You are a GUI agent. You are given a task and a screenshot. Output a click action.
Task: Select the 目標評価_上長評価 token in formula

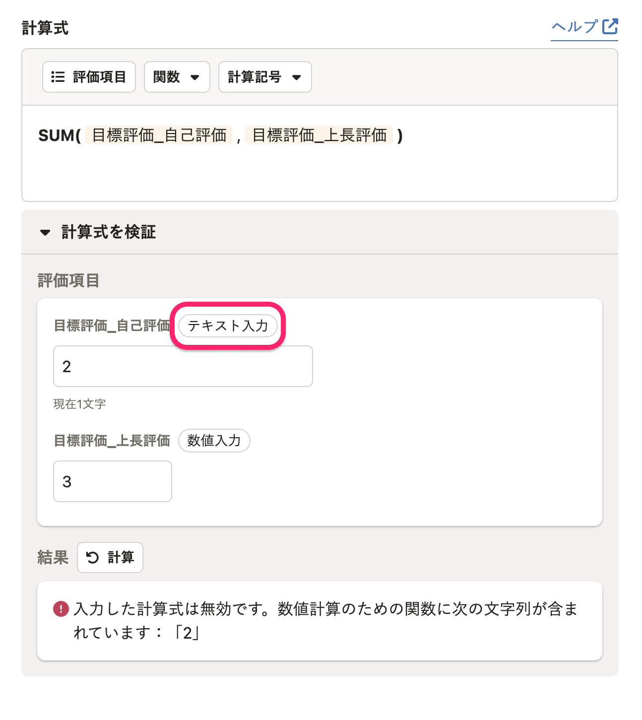319,135
